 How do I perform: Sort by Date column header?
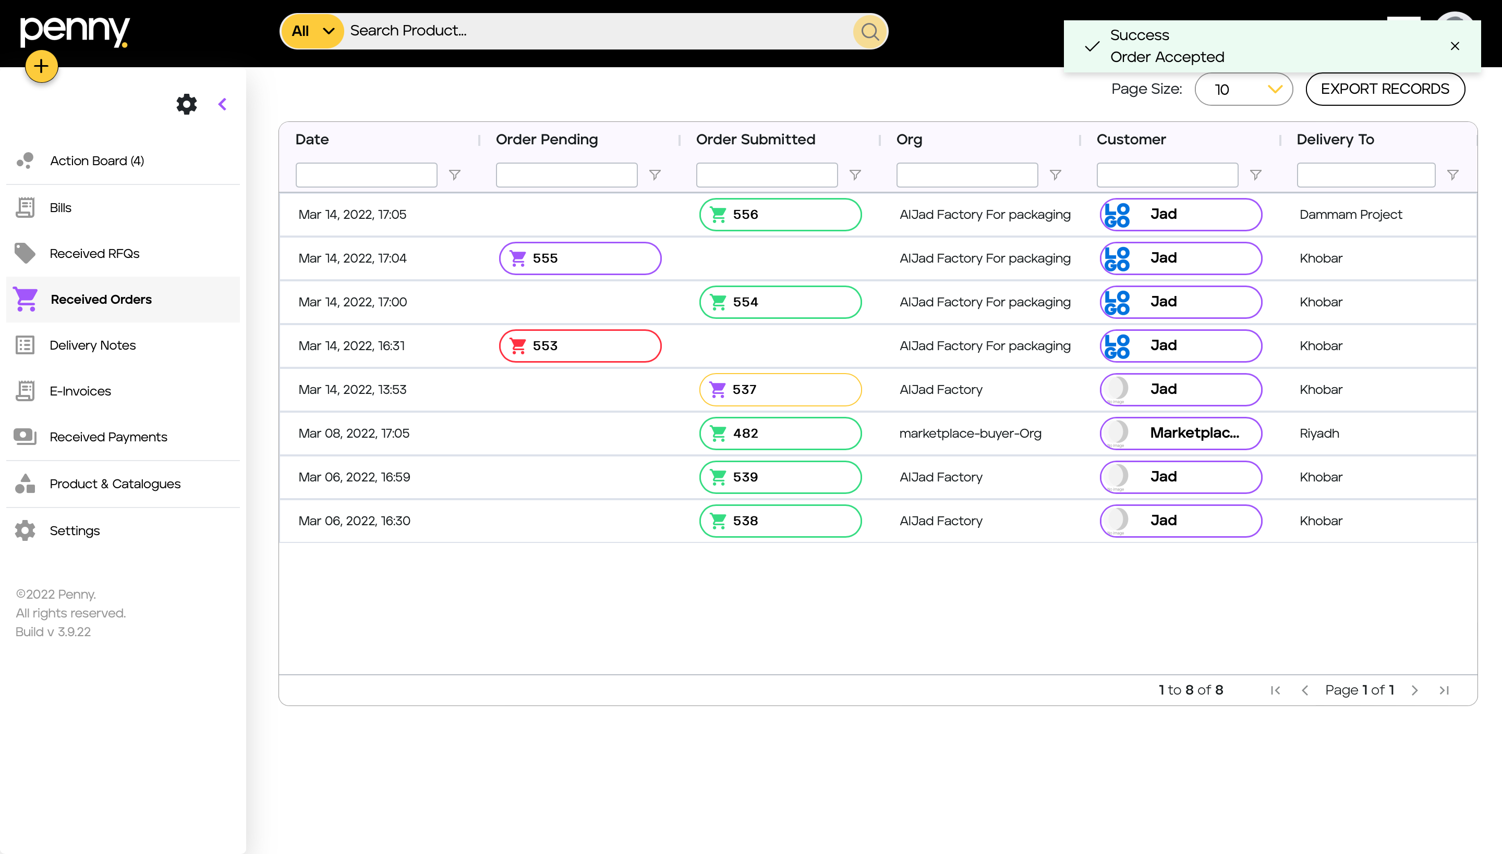(312, 140)
